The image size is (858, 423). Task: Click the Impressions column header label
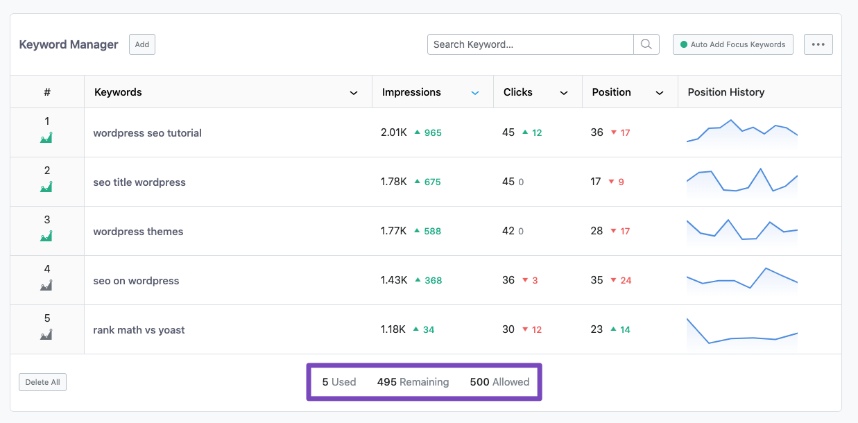pyautogui.click(x=411, y=92)
